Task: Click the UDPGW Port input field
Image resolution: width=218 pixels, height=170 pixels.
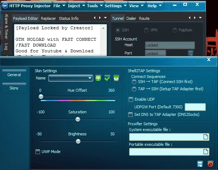Action: [195, 107]
